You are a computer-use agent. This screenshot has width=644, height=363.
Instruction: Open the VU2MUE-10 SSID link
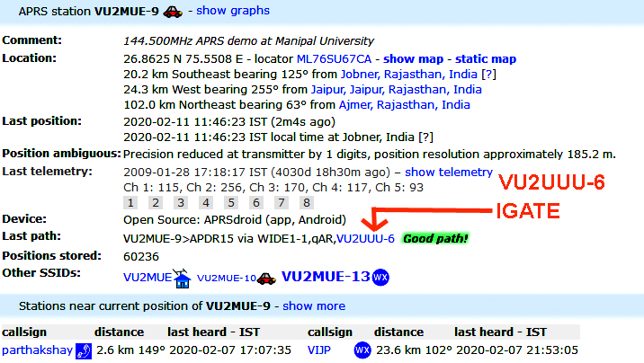227,279
